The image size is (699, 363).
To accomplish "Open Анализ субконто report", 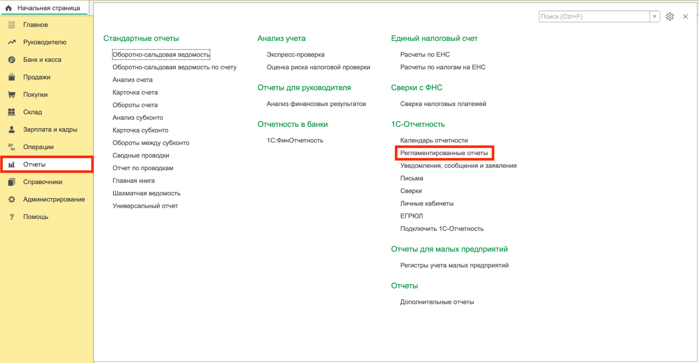I will [138, 117].
